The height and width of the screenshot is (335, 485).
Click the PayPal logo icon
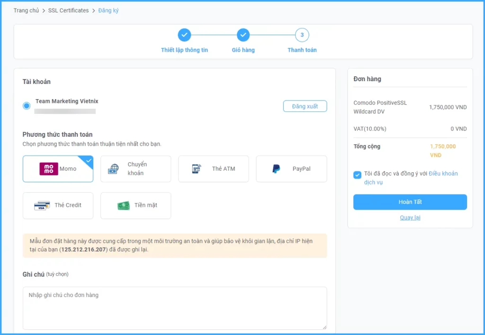click(276, 169)
